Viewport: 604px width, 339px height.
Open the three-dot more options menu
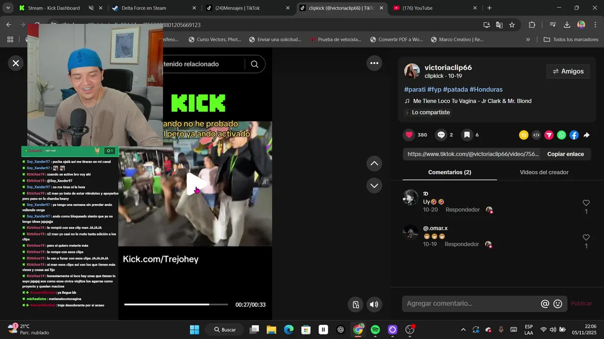[374, 63]
